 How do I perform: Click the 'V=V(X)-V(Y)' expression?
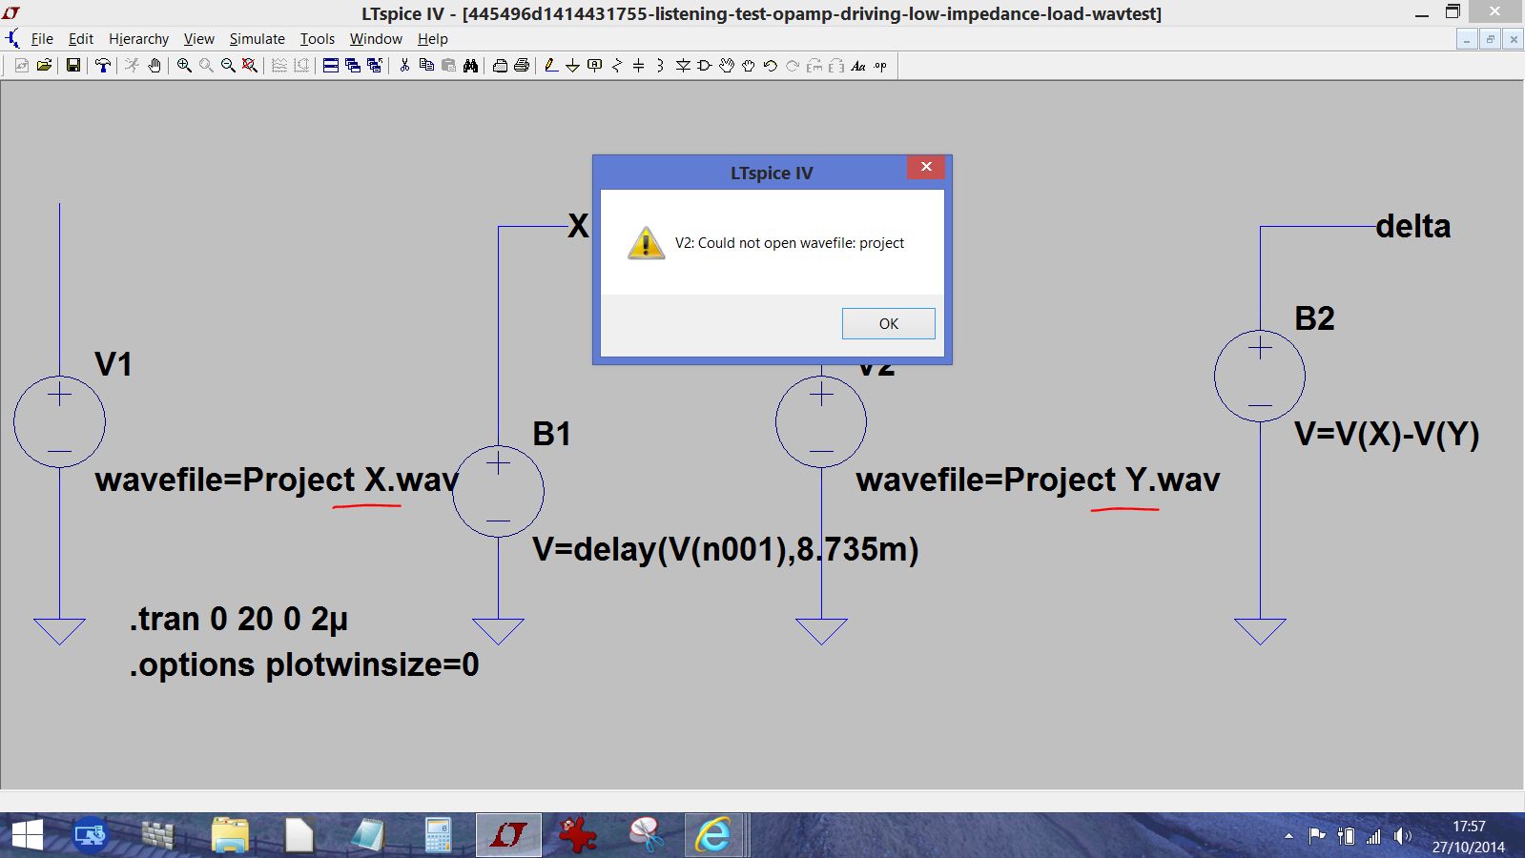[x=1387, y=434]
